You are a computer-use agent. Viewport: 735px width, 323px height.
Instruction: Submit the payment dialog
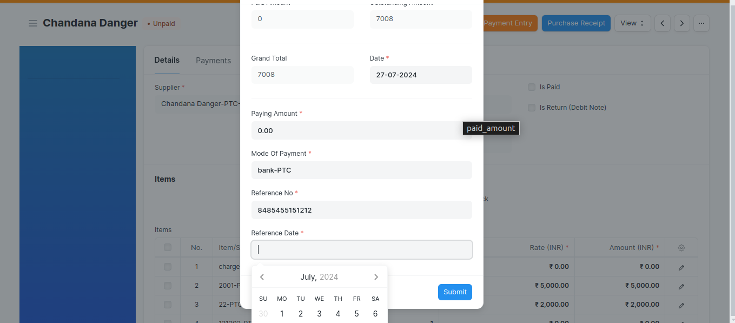[455, 292]
